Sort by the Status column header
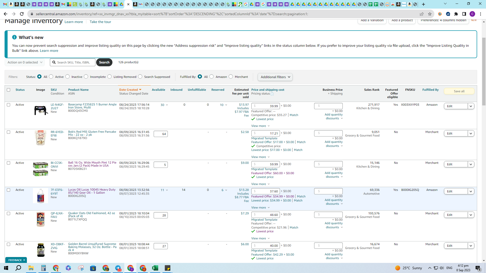The height and width of the screenshot is (273, 486). click(20, 90)
